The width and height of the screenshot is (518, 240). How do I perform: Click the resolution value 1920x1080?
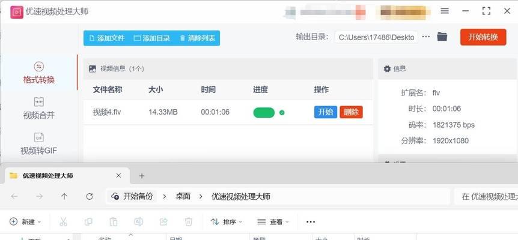tap(451, 141)
